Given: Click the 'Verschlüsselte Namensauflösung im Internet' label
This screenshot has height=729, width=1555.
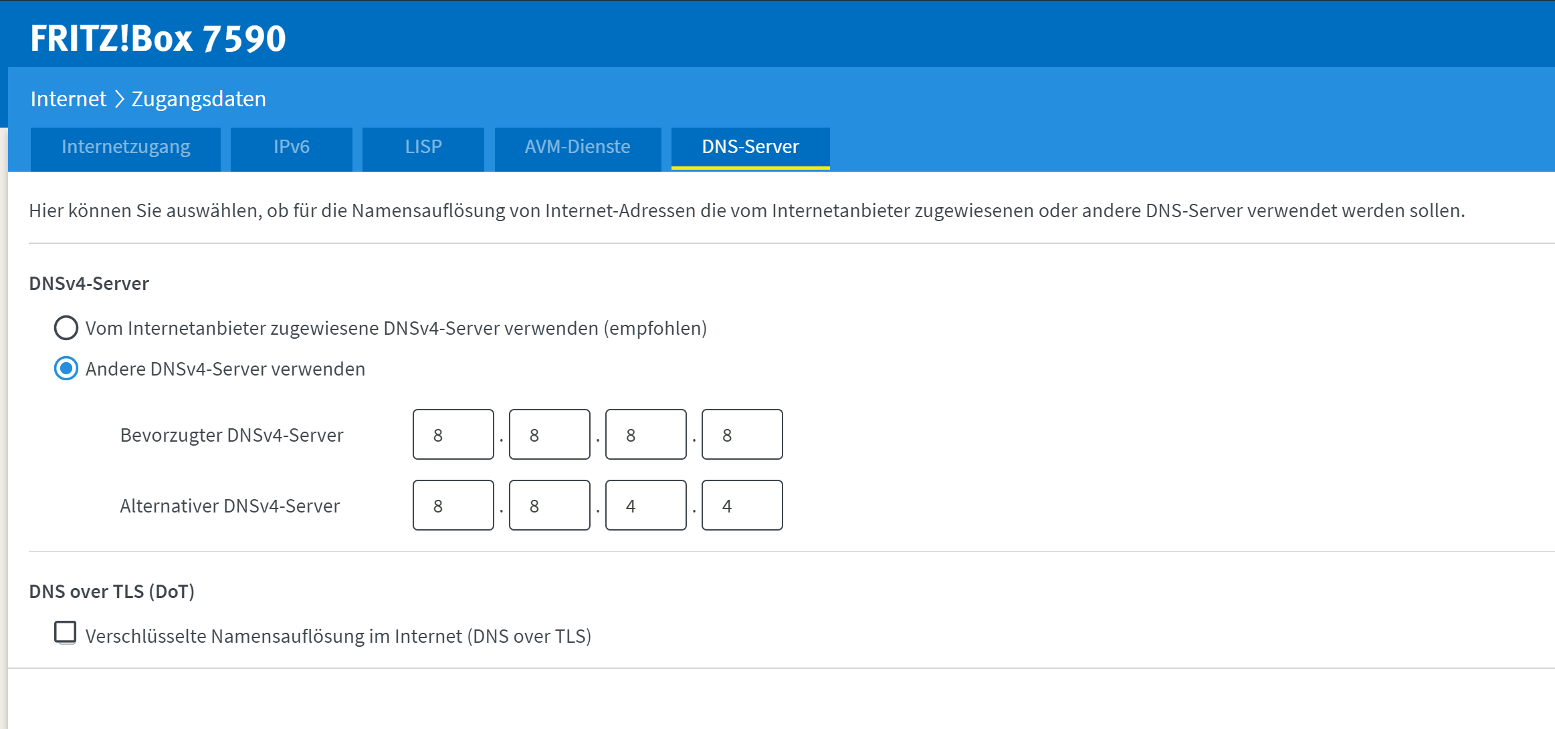Looking at the screenshot, I should click(338, 636).
